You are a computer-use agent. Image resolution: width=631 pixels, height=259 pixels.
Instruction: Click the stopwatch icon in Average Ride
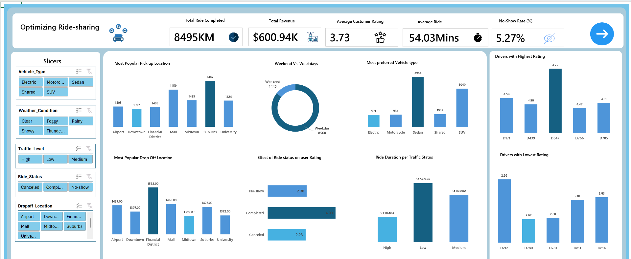pyautogui.click(x=478, y=37)
